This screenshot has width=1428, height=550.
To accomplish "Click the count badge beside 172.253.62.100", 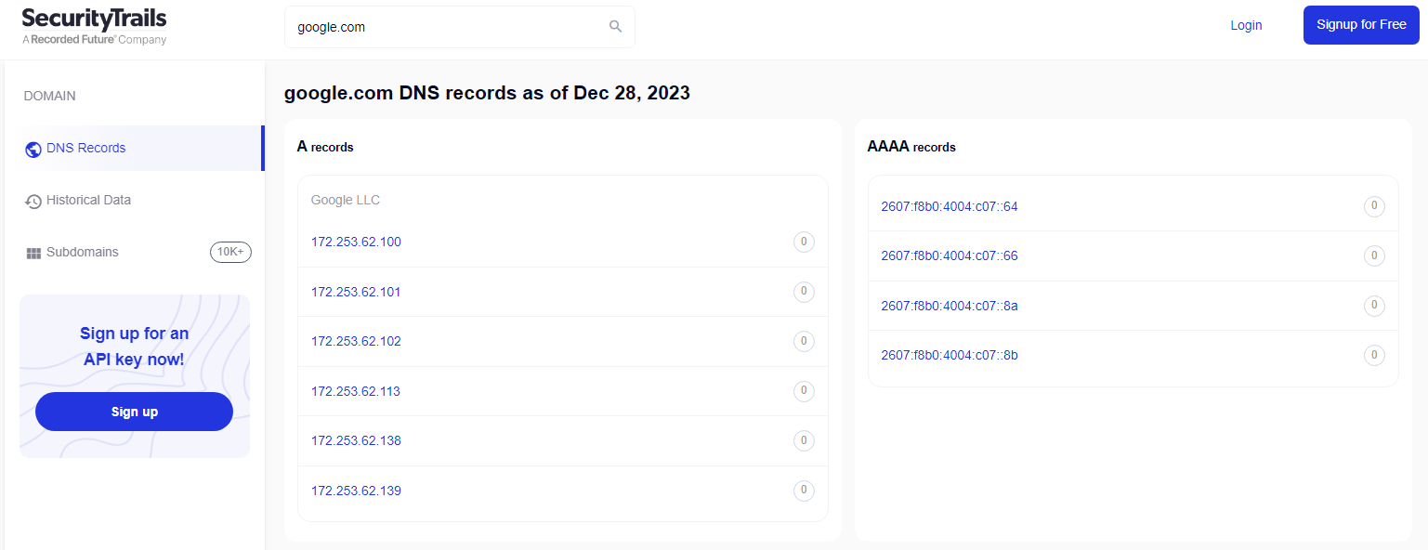I will (x=804, y=242).
